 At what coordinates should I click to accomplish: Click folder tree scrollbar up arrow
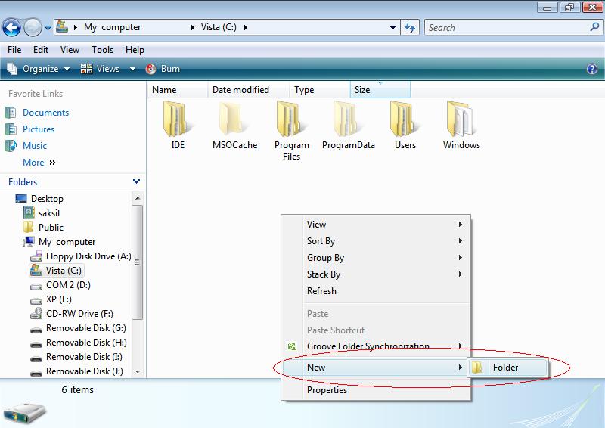[x=138, y=198]
